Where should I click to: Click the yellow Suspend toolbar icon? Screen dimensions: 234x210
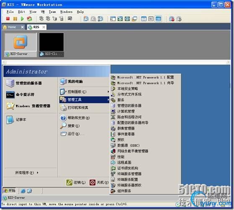tap(15, 19)
